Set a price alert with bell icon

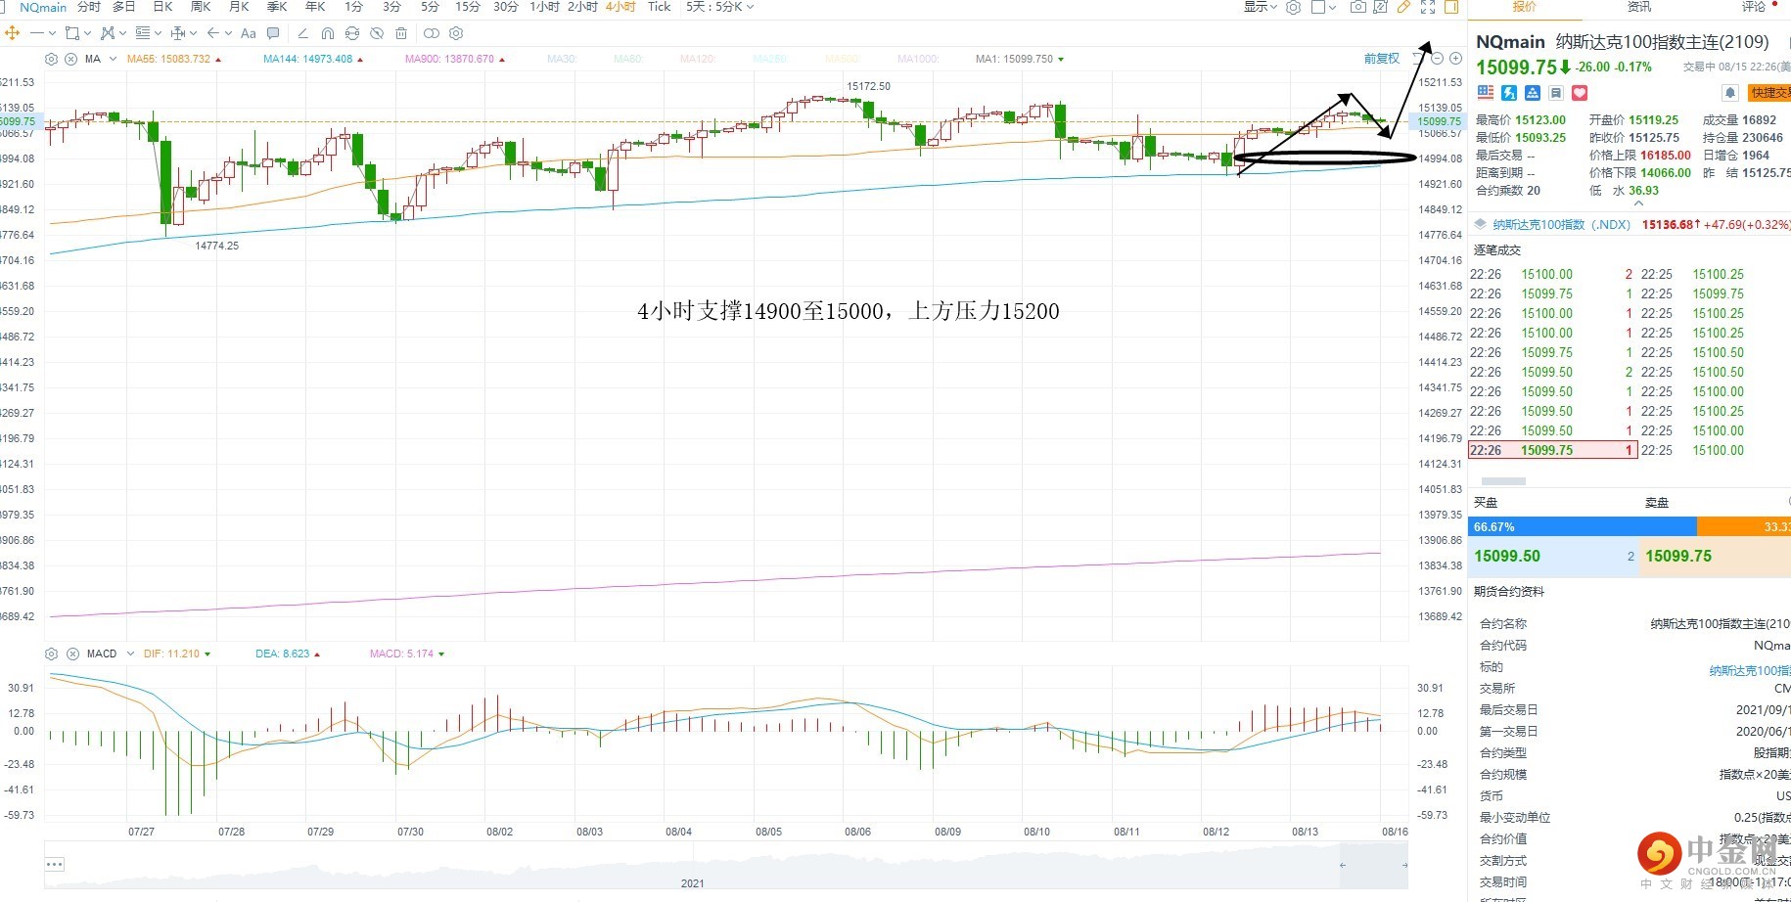pos(1730,93)
